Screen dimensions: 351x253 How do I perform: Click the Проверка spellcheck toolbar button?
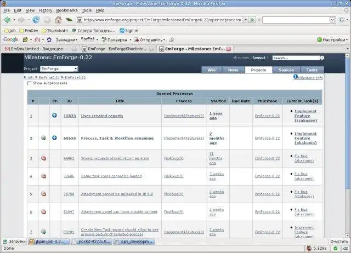coord(115,40)
